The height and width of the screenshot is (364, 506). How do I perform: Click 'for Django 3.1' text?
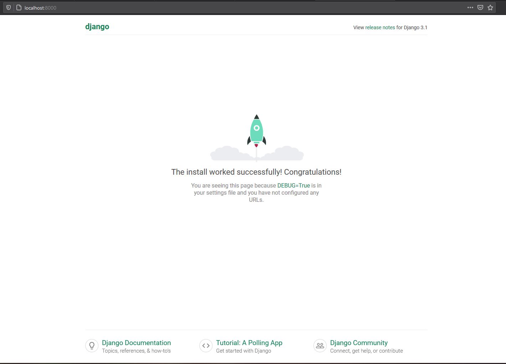(412, 27)
